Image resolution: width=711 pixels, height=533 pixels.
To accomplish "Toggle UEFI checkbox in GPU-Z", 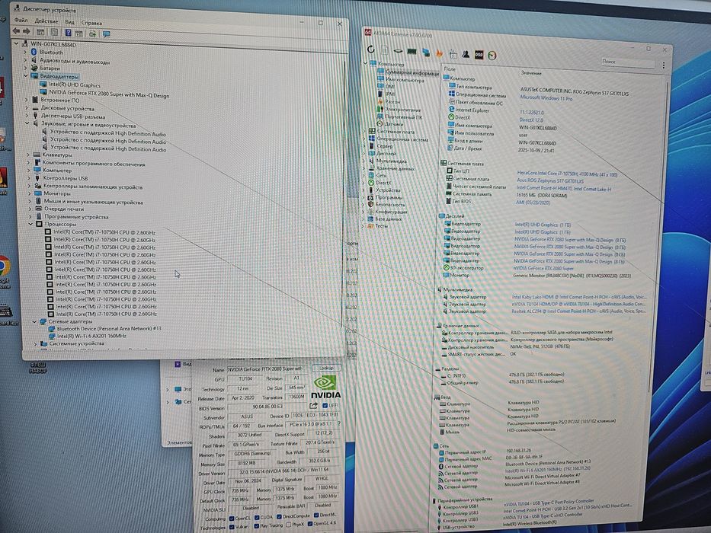I will point(325,405).
